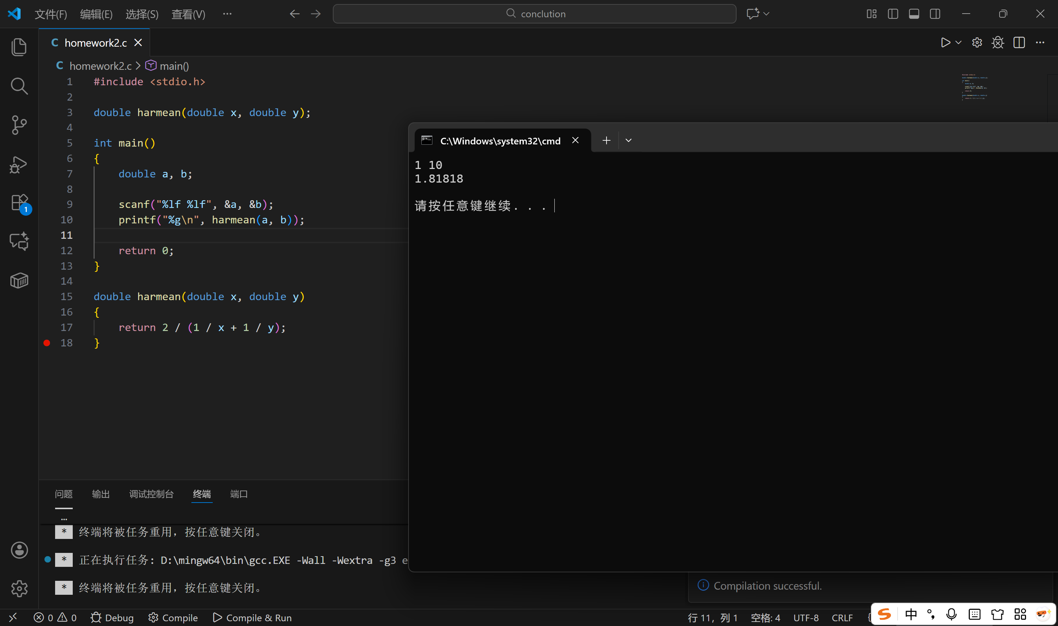Open the Extensions view with update badge
The image size is (1058, 626).
(x=19, y=203)
